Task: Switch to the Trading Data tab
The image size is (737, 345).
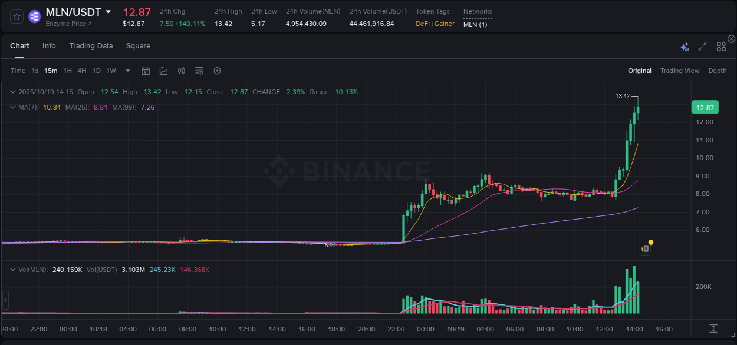Action: pyautogui.click(x=91, y=45)
